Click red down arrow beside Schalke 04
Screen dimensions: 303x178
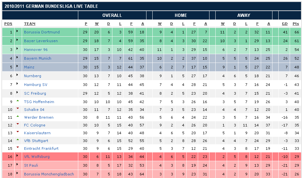[x=18, y=109]
